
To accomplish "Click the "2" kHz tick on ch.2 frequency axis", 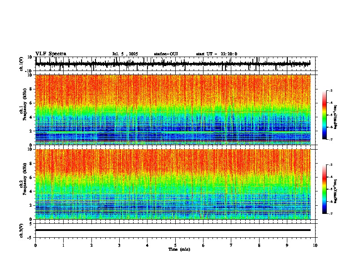I will point(31,205).
